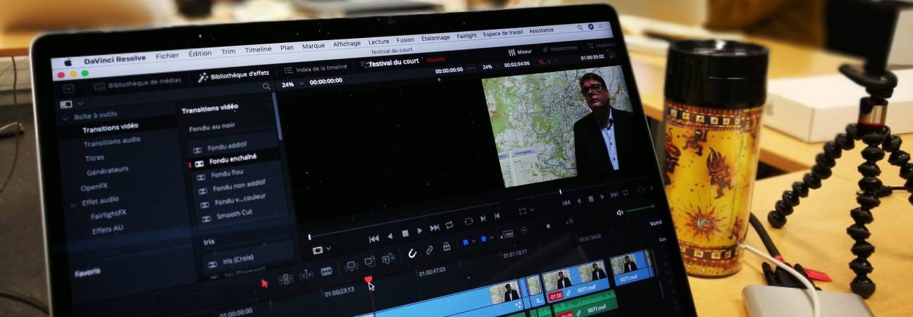Screen dimensions: 913x317
Task: Toggle the Métadonnées panel
Action: click(x=559, y=49)
